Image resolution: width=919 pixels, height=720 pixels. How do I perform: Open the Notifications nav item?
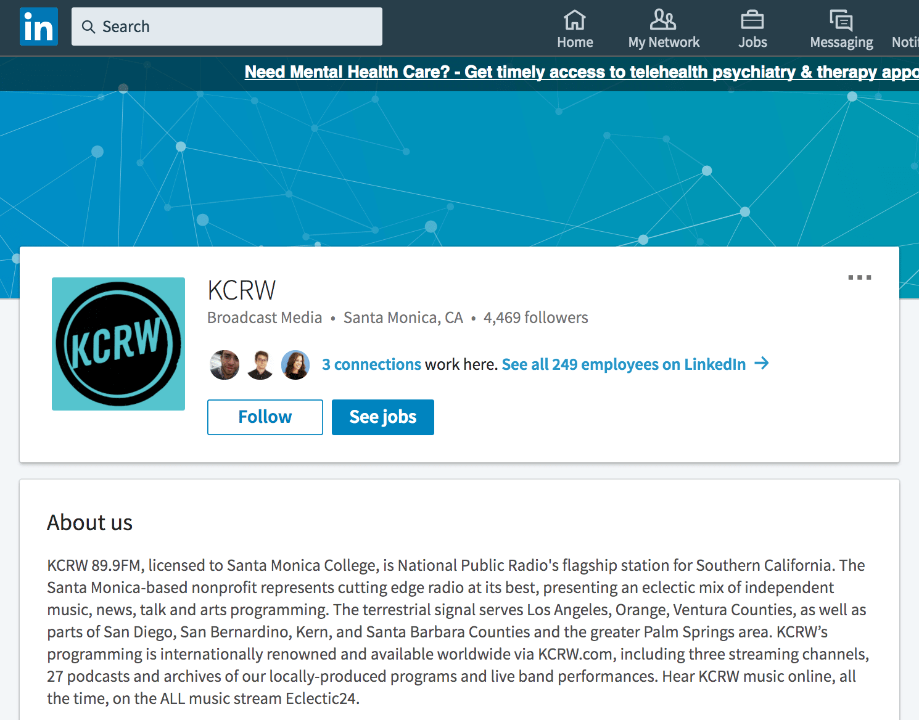pyautogui.click(x=905, y=42)
